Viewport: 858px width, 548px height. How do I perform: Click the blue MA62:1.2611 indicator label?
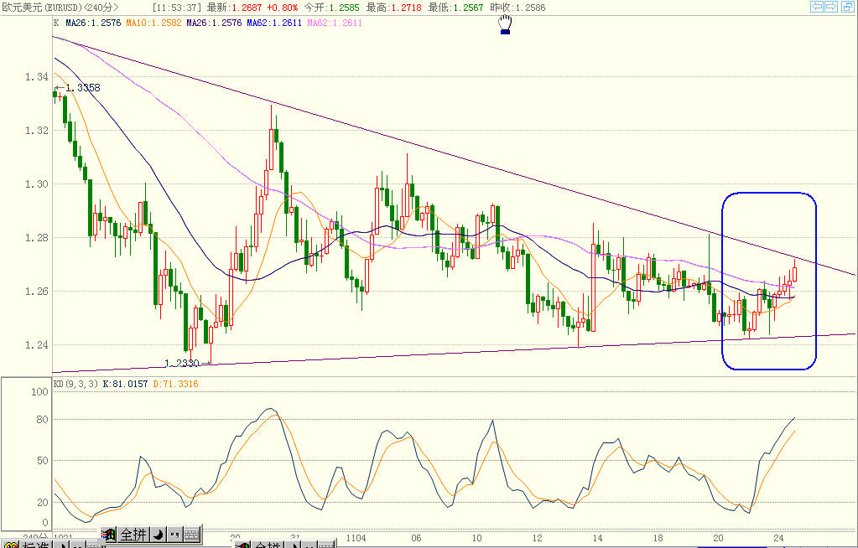[x=274, y=23]
